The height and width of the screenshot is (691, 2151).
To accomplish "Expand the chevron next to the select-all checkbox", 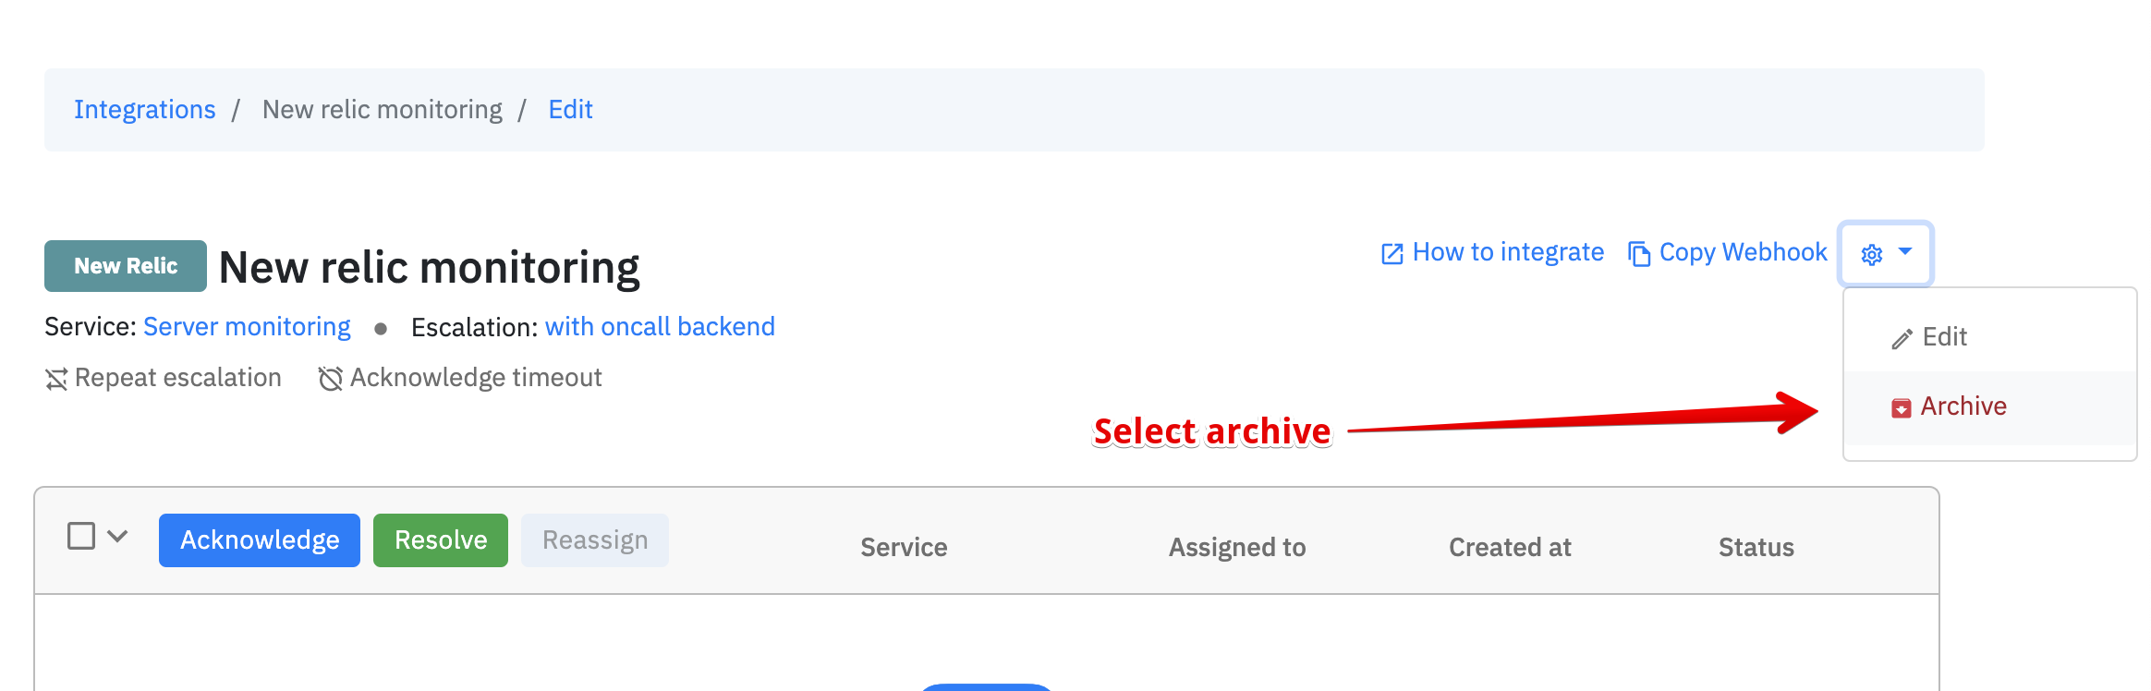I will point(117,536).
